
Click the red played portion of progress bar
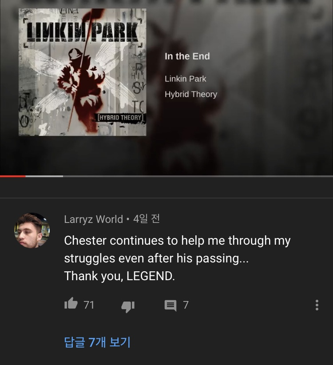(x=12, y=176)
